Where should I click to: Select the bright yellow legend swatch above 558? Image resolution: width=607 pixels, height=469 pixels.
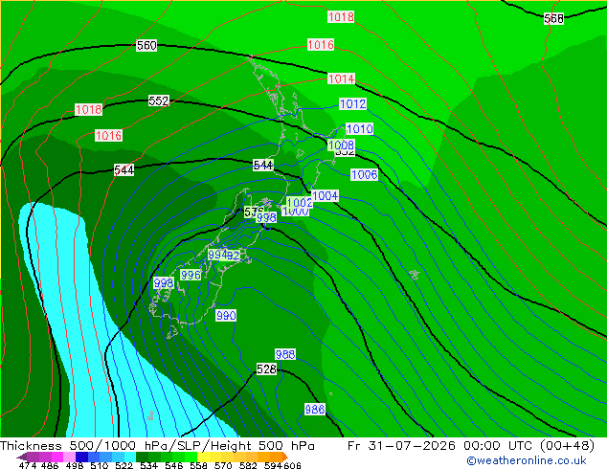point(203,457)
